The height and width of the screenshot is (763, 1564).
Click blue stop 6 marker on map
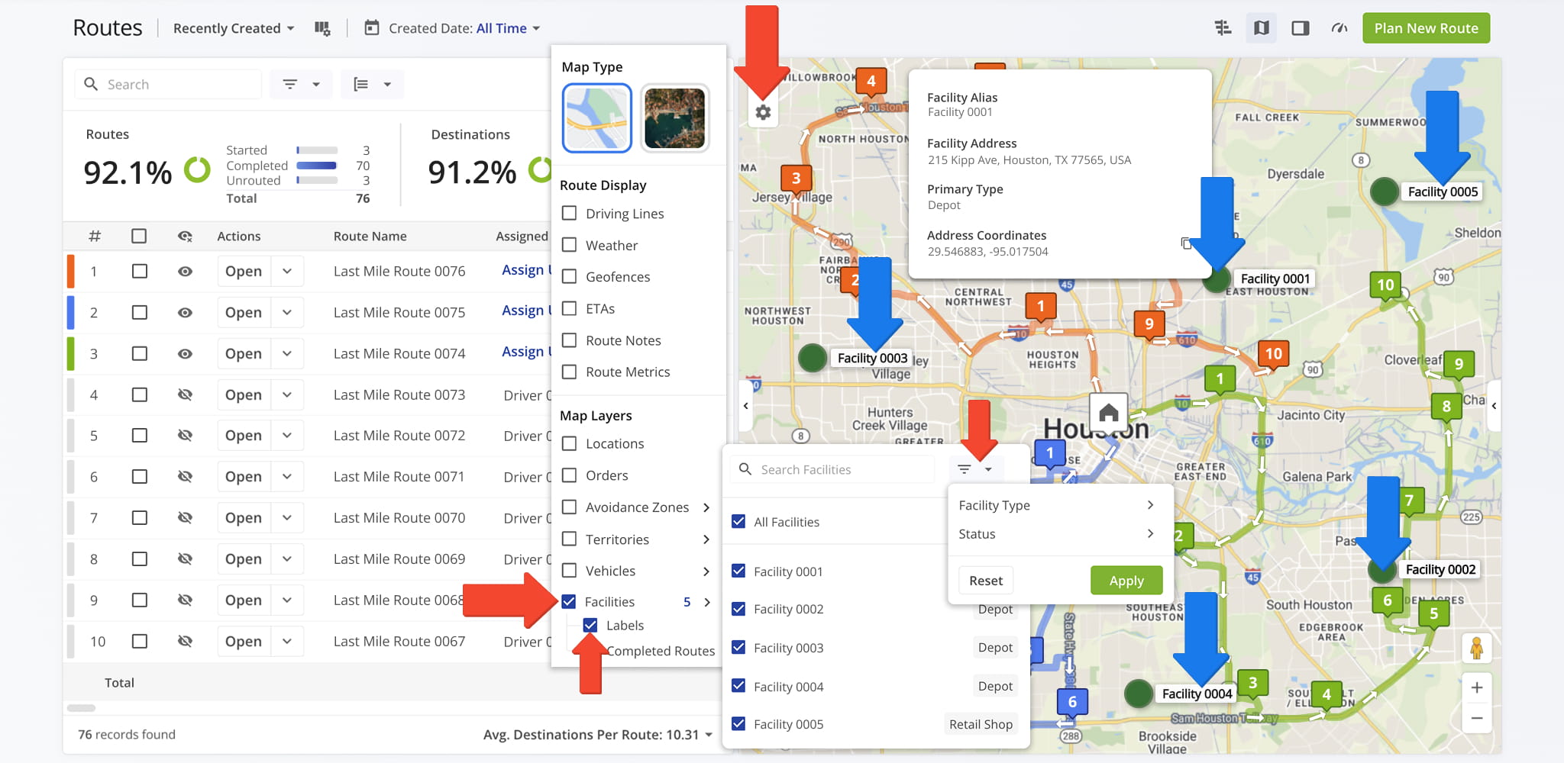click(1072, 703)
